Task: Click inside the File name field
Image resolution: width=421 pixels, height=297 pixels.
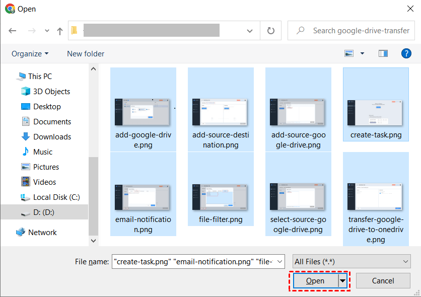Action: (x=196, y=261)
